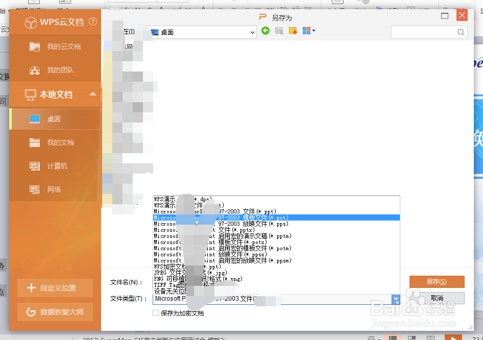Start slideshow with orange play button
The width and height of the screenshot is (483, 340).
pyautogui.click(x=453, y=337)
